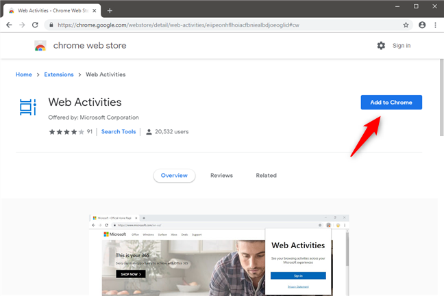444x296 pixels.
Task: Click the 20,532 users text
Action: click(x=171, y=132)
